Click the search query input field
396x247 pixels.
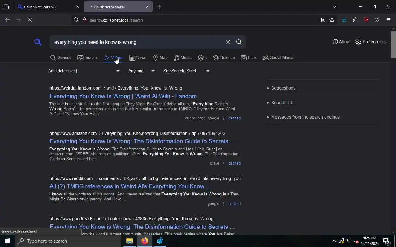138,42
